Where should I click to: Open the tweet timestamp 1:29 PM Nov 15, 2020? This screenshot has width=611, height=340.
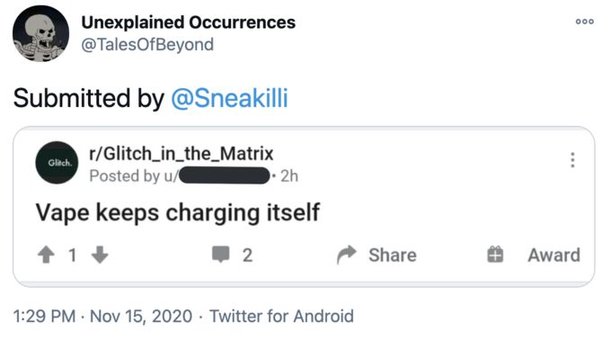tap(102, 317)
